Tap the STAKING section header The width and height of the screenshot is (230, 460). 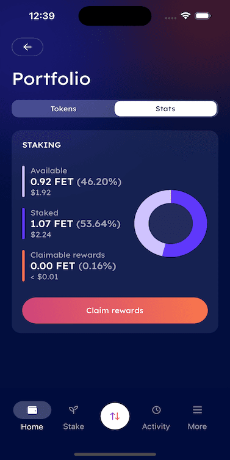tap(41, 145)
